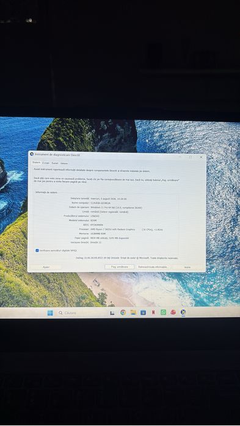Click the DirectX Diagnostic taskbar icon
240x426 pixels.
coord(183,313)
